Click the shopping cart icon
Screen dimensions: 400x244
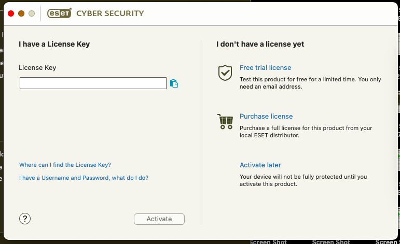(225, 122)
